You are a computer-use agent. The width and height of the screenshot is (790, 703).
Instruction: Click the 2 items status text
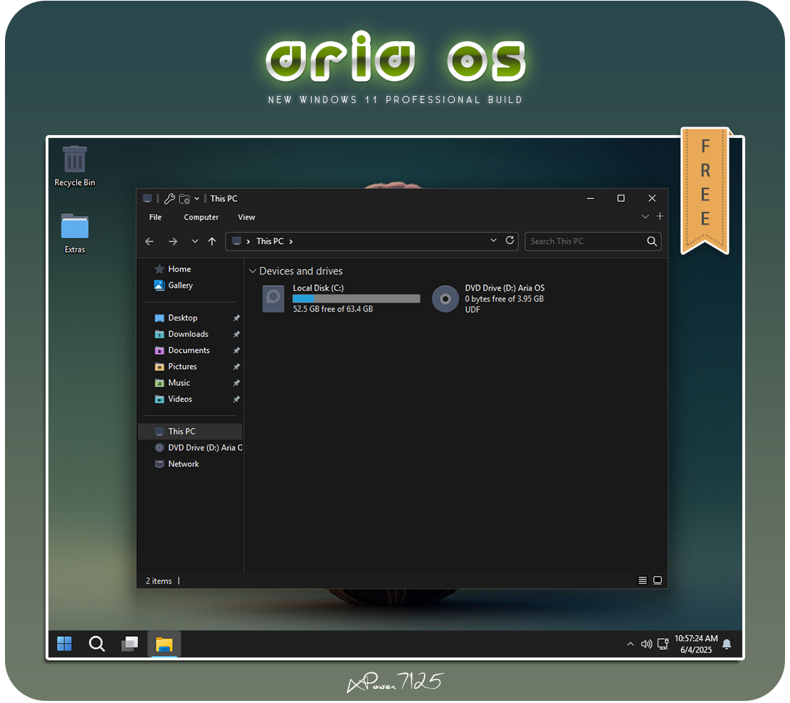159,581
